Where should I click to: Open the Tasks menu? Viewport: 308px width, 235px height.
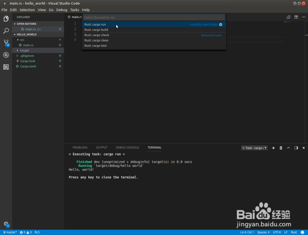75,10
